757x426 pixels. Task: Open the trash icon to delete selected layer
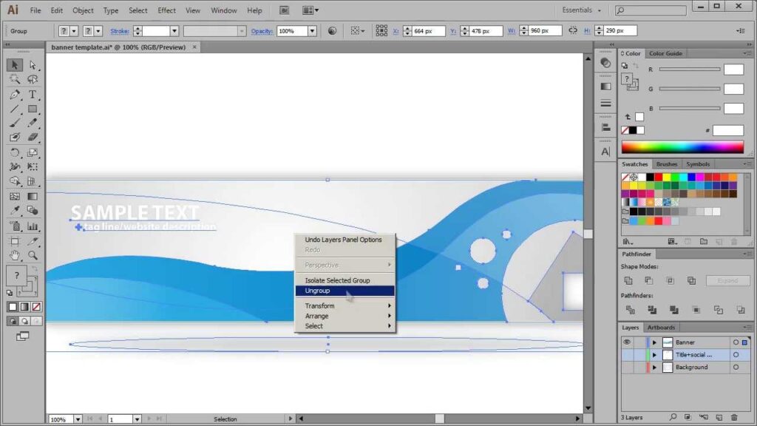point(734,416)
